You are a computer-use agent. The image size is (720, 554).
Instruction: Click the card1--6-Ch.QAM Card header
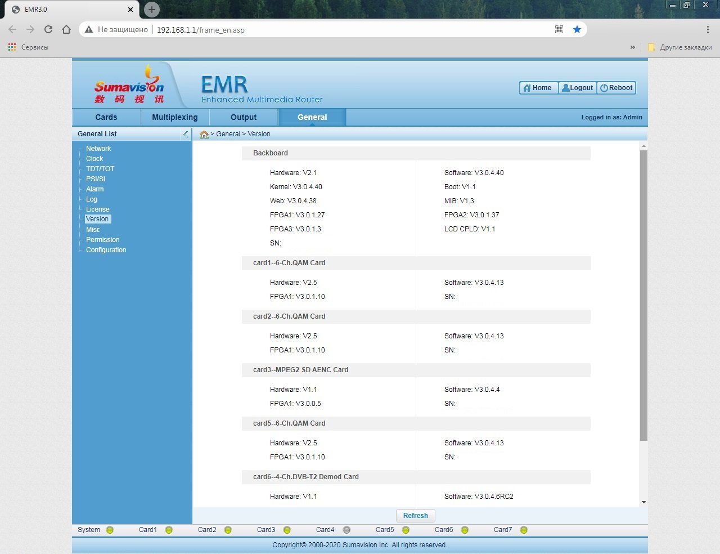(416, 263)
